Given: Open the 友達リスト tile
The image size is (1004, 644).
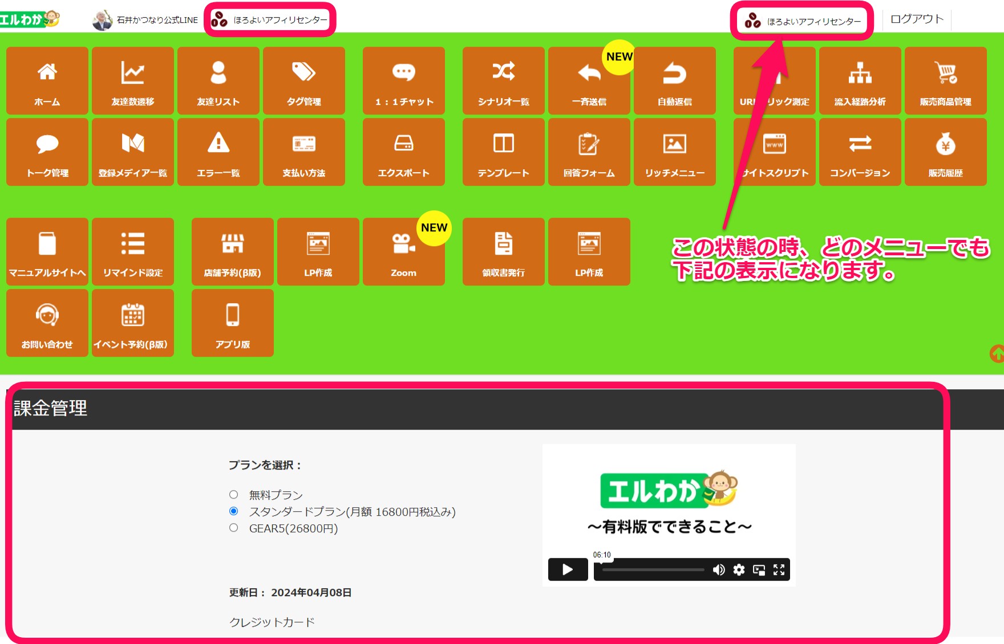Looking at the screenshot, I should pyautogui.click(x=218, y=81).
